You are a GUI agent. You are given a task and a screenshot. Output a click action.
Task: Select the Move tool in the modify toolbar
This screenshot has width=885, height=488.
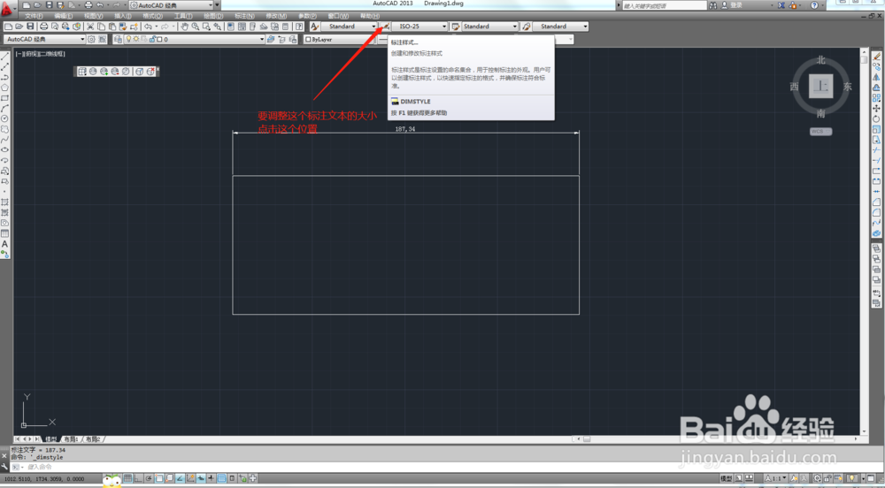876,108
